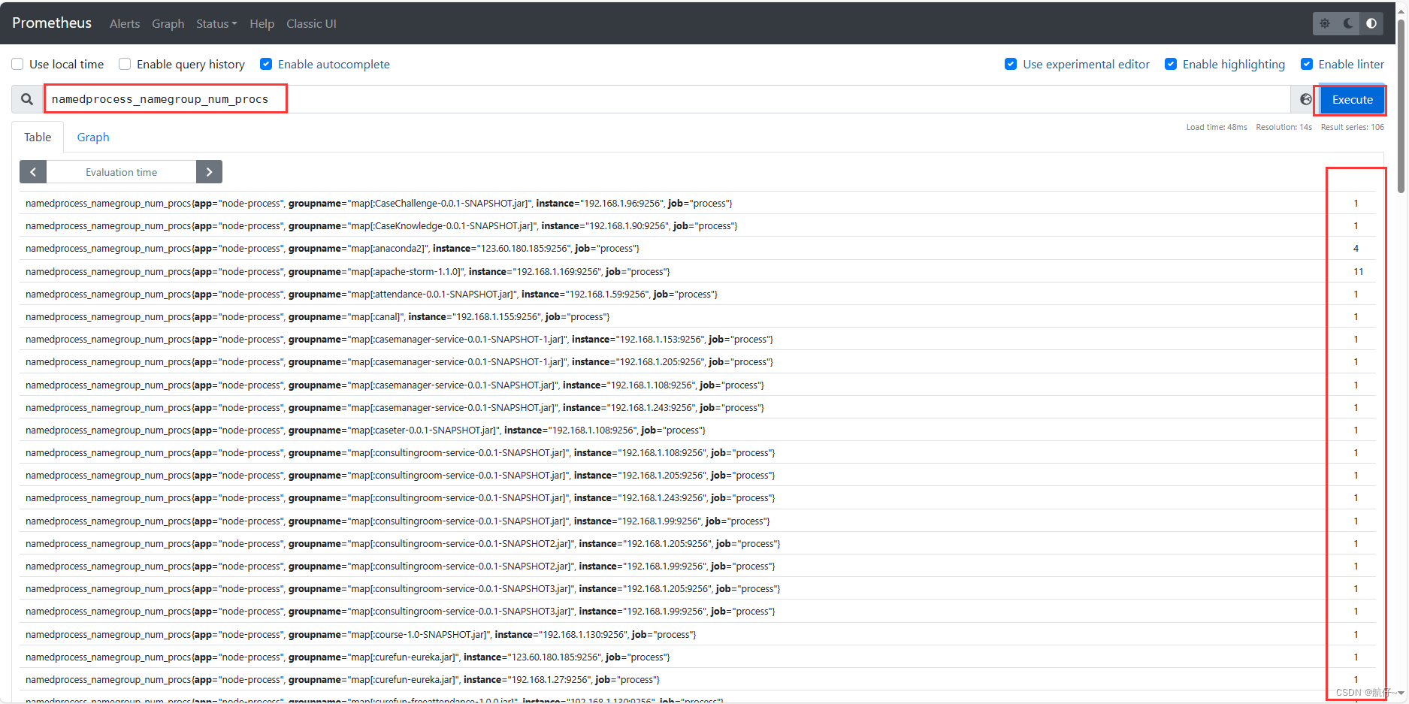Activate the auto theme contrast icon
The image size is (1409, 704).
point(1371,23)
